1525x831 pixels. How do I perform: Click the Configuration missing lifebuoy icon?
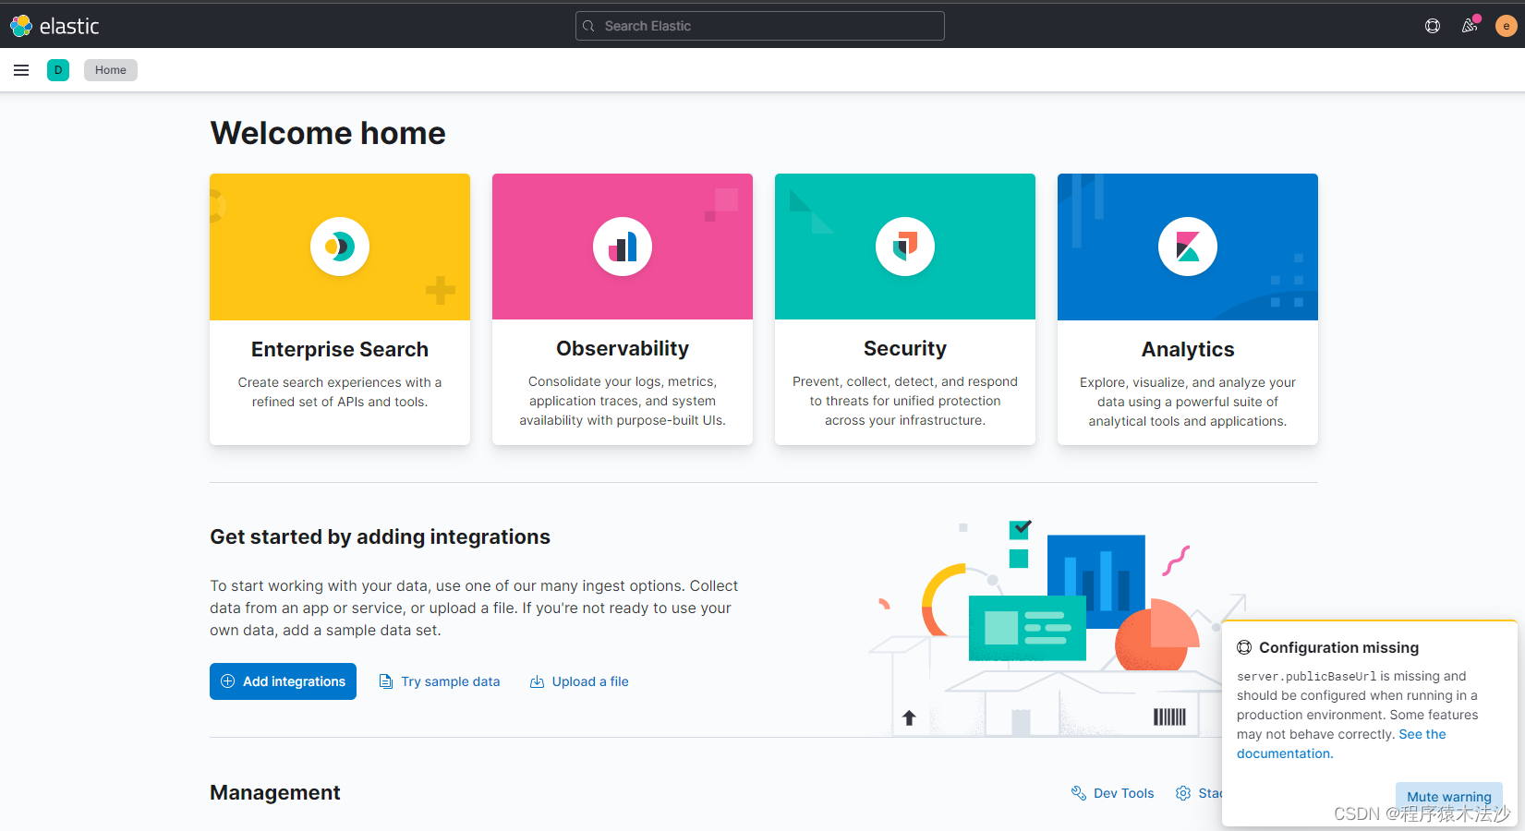point(1244,647)
